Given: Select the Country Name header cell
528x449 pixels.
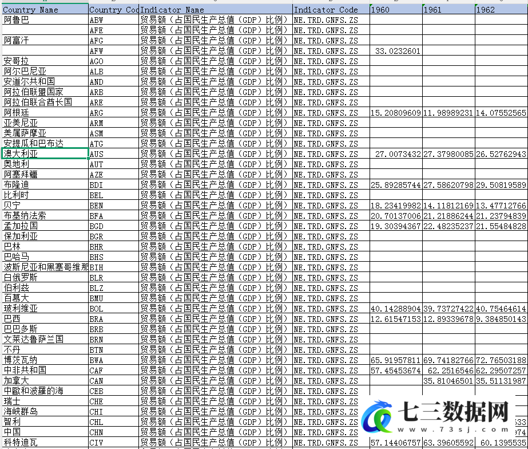Looking at the screenshot, I should pyautogui.click(x=45, y=9).
